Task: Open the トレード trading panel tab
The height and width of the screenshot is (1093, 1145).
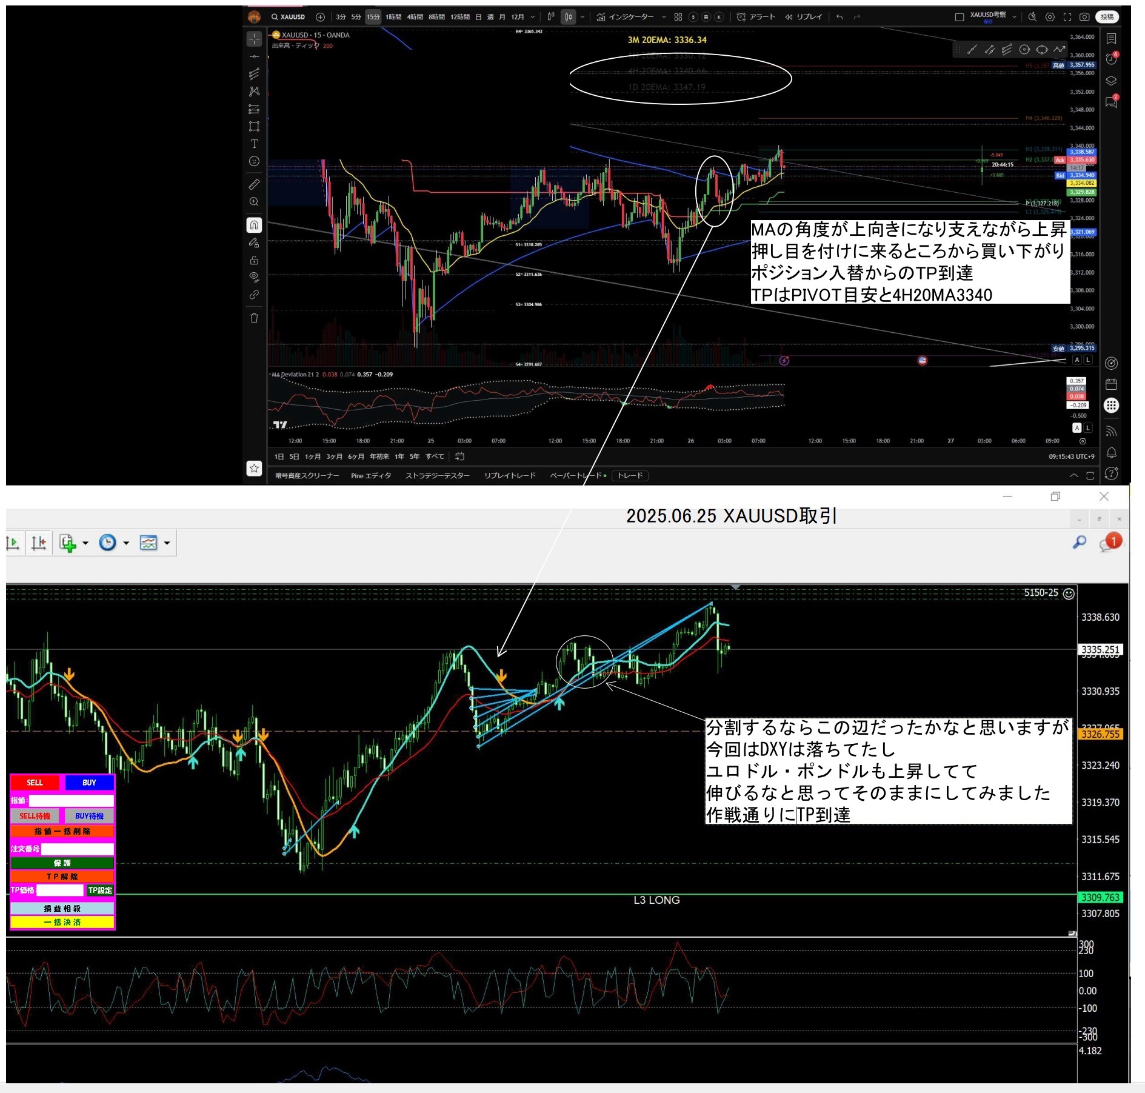Action: [630, 476]
